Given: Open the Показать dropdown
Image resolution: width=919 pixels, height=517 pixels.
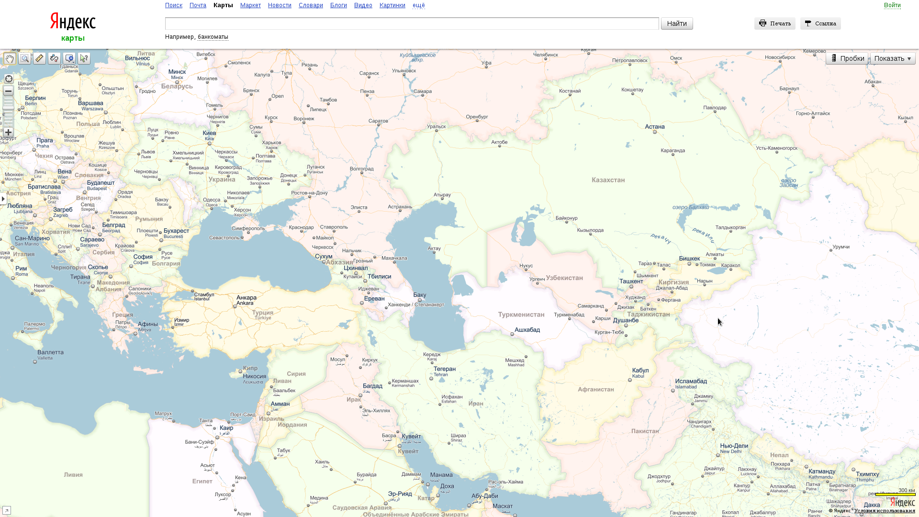Looking at the screenshot, I should (892, 58).
